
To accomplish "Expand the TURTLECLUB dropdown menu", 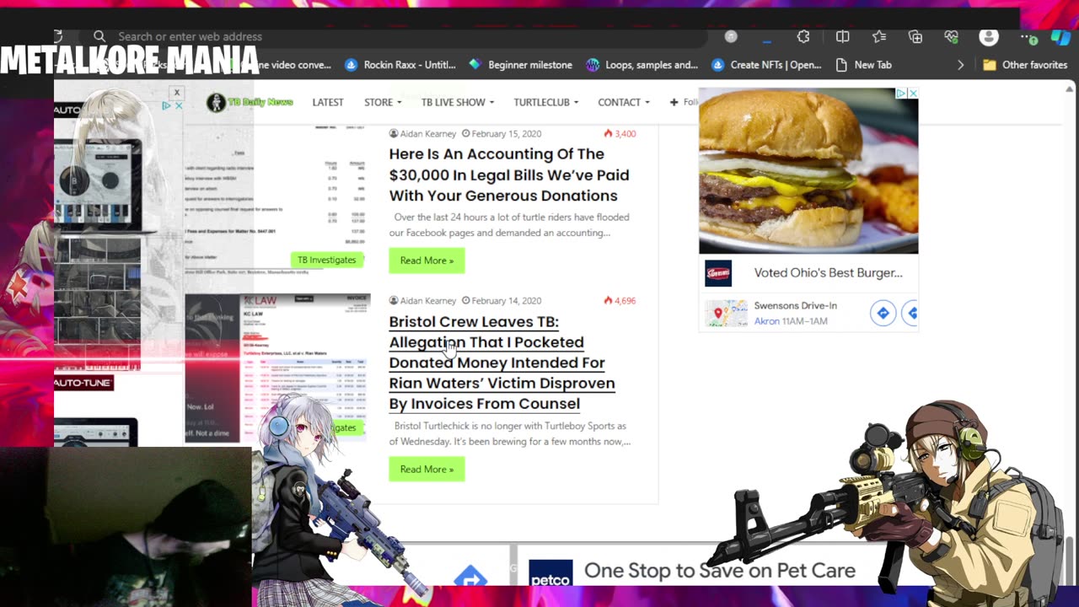I will [x=546, y=102].
